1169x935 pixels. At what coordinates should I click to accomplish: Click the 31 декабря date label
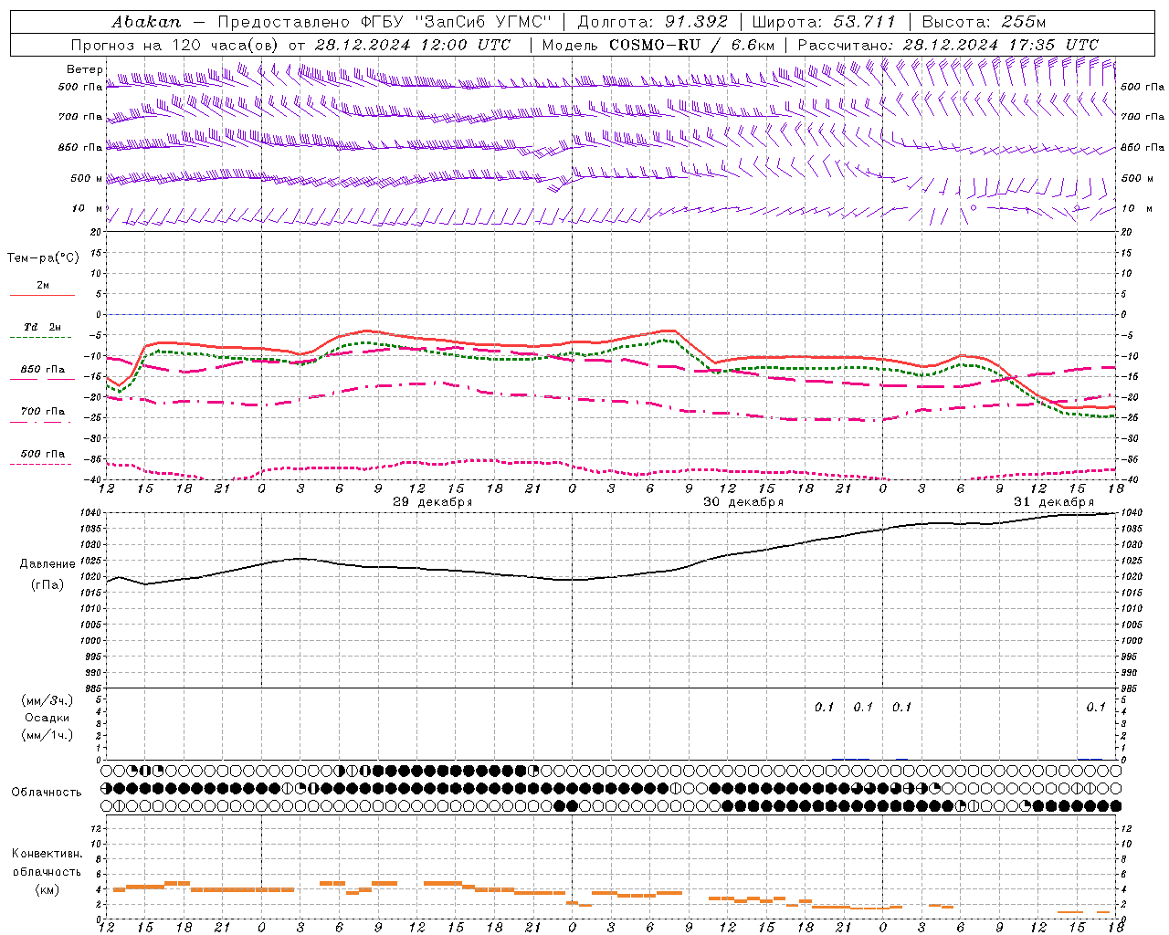1054,502
